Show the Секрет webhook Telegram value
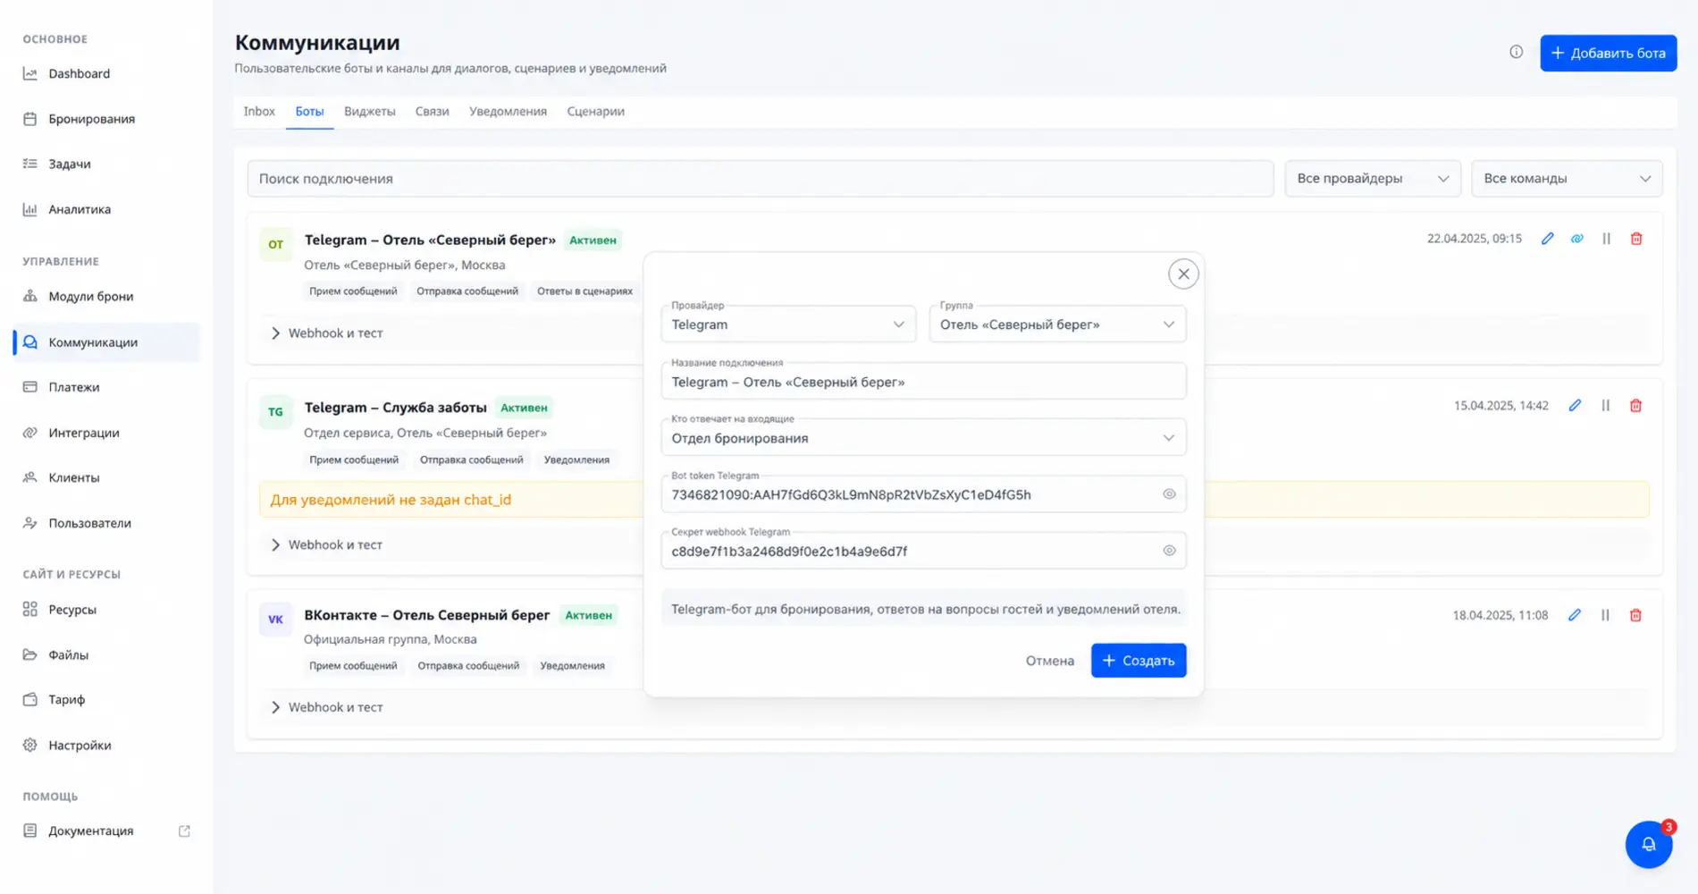This screenshot has height=894, width=1698. coord(1168,551)
